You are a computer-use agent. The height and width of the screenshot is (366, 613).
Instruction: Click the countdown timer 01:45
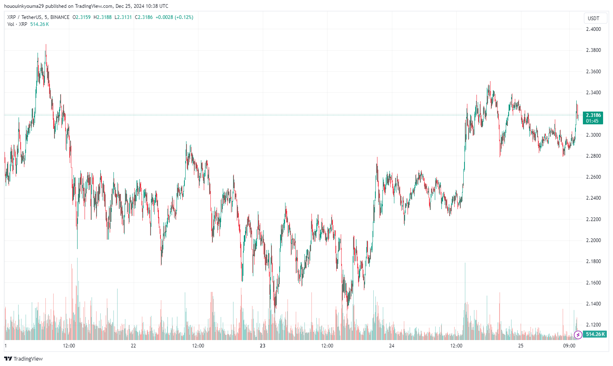tap(592, 121)
